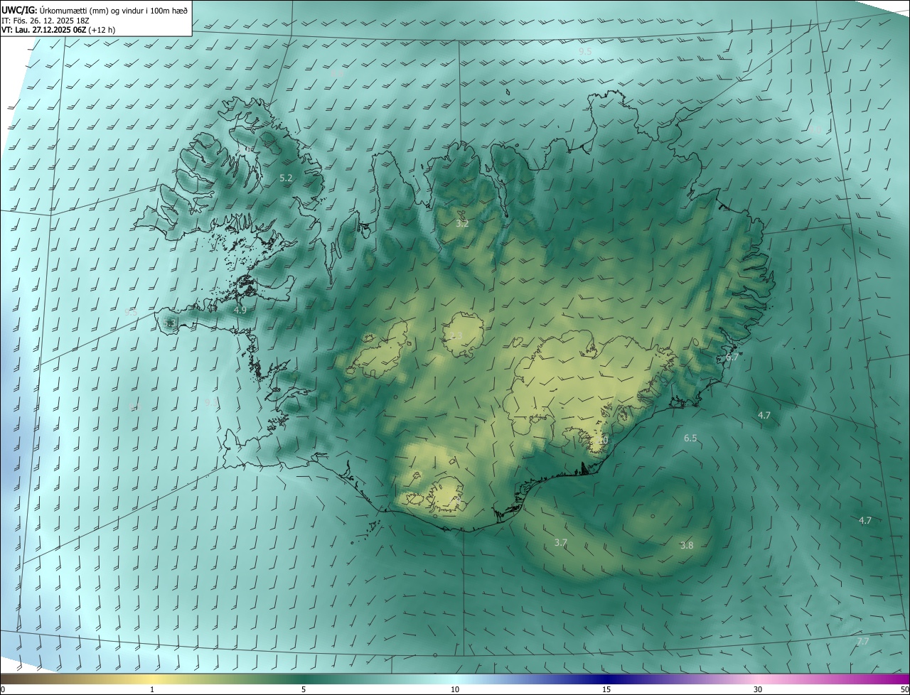910x695 pixels.
Task: Click the 3.8 value south of Iceland
Action: tap(687, 545)
